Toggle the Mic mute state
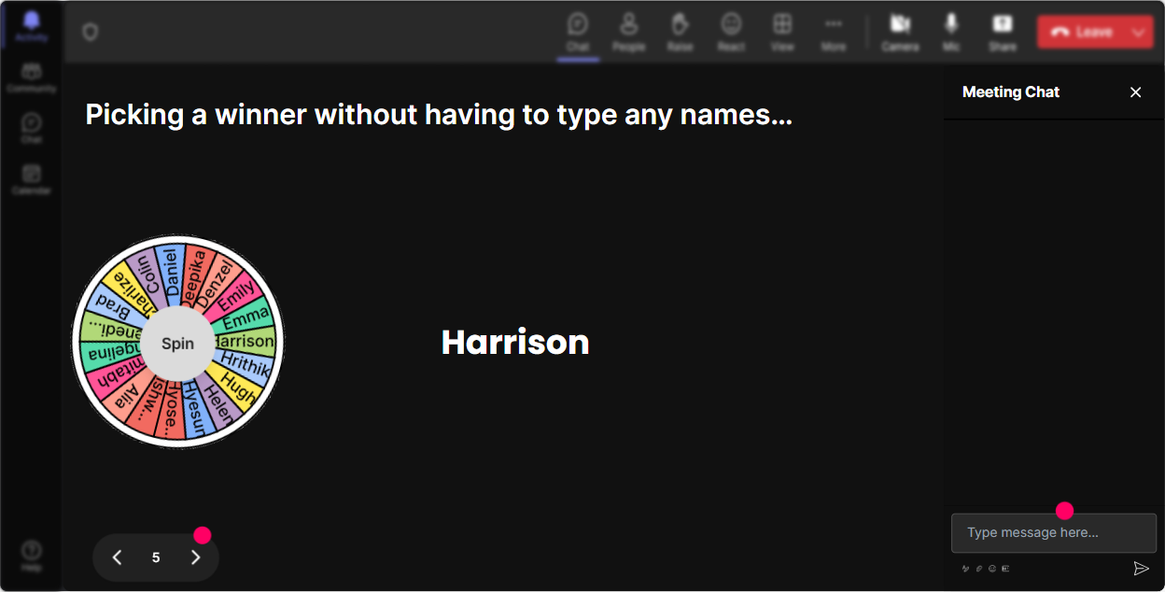Image resolution: width=1165 pixels, height=592 pixels. pyautogui.click(x=951, y=31)
